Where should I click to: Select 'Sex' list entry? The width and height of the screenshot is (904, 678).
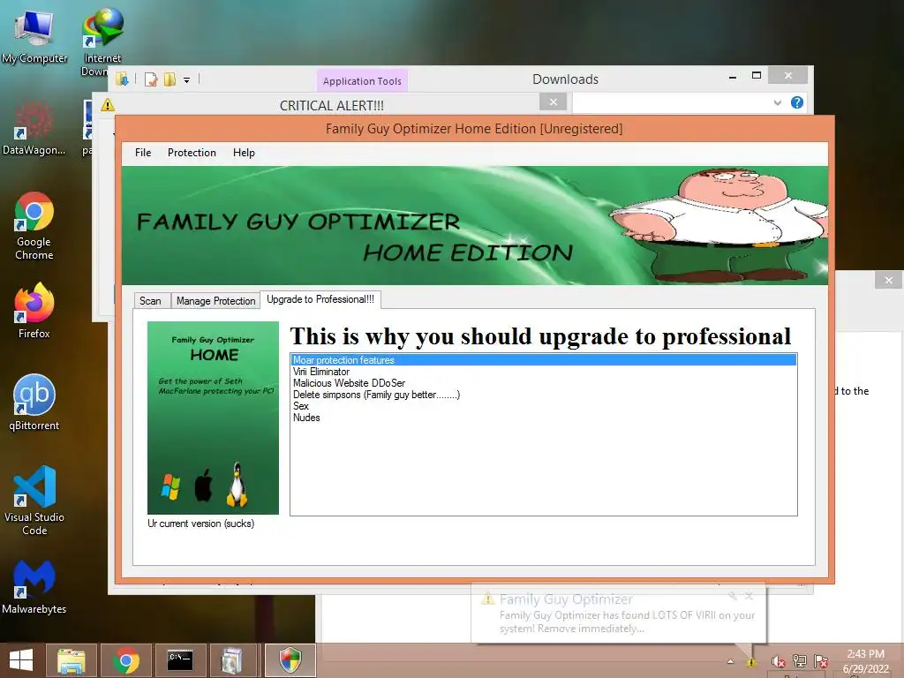pyautogui.click(x=544, y=406)
